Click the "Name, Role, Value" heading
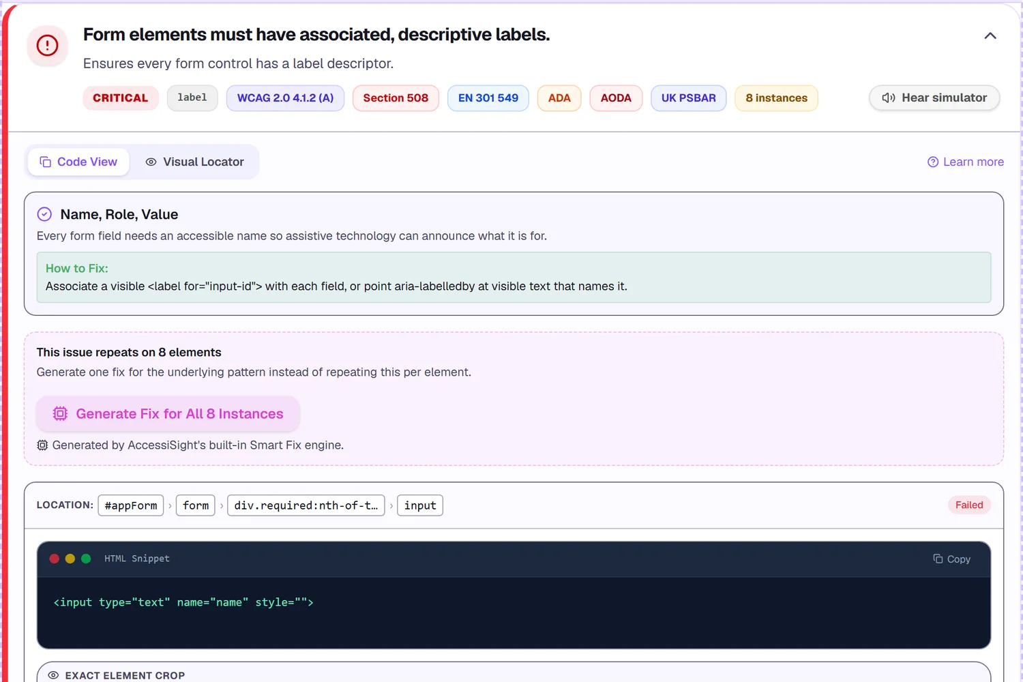1023x682 pixels. [119, 214]
